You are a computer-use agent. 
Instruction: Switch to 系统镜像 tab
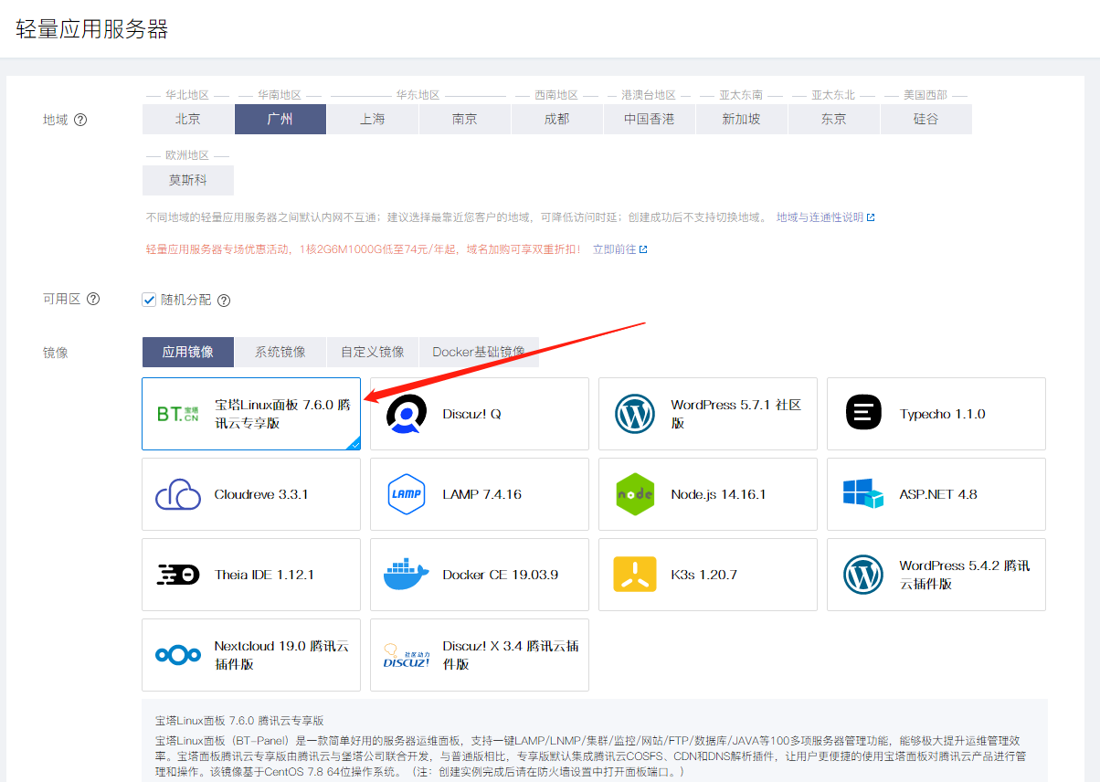pyautogui.click(x=280, y=352)
